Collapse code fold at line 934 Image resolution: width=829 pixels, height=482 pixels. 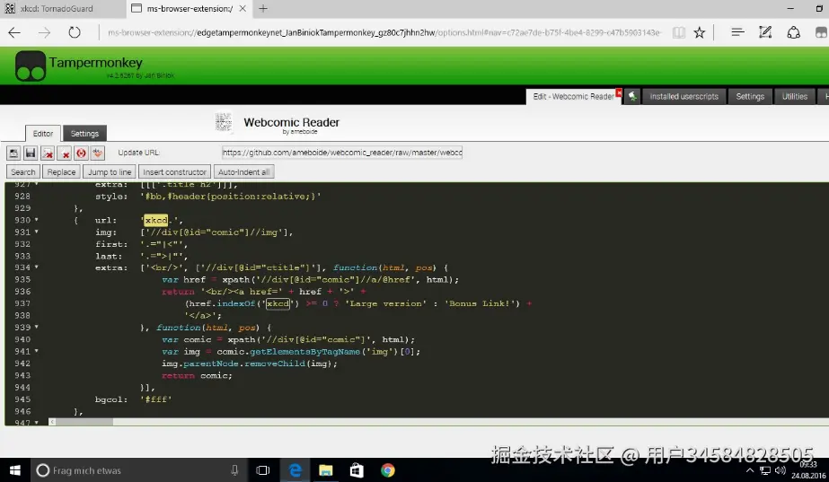pos(37,267)
